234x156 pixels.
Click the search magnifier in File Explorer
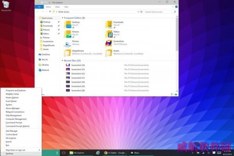point(175,12)
